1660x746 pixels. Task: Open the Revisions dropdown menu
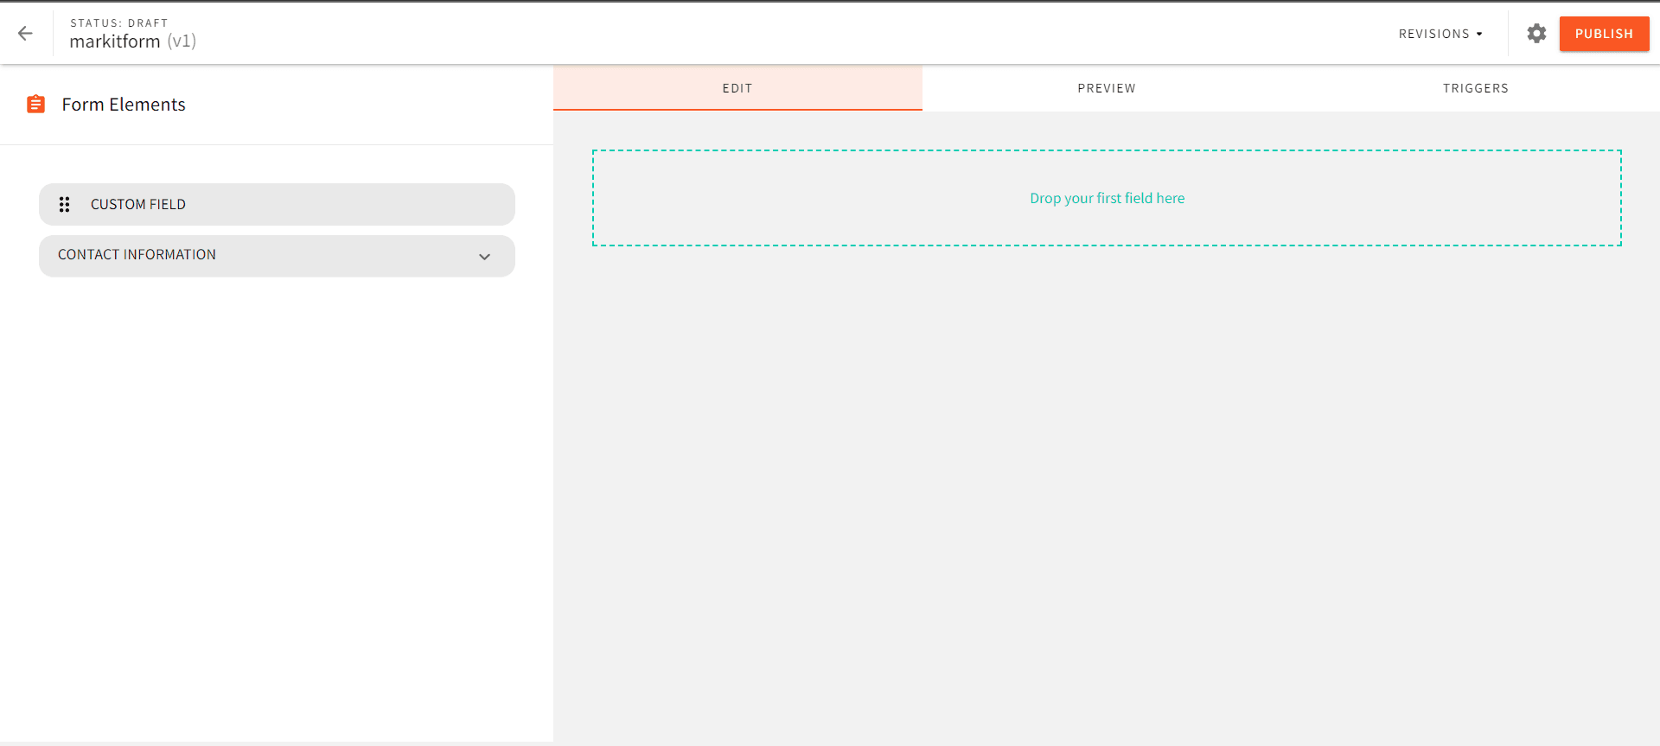click(x=1433, y=34)
